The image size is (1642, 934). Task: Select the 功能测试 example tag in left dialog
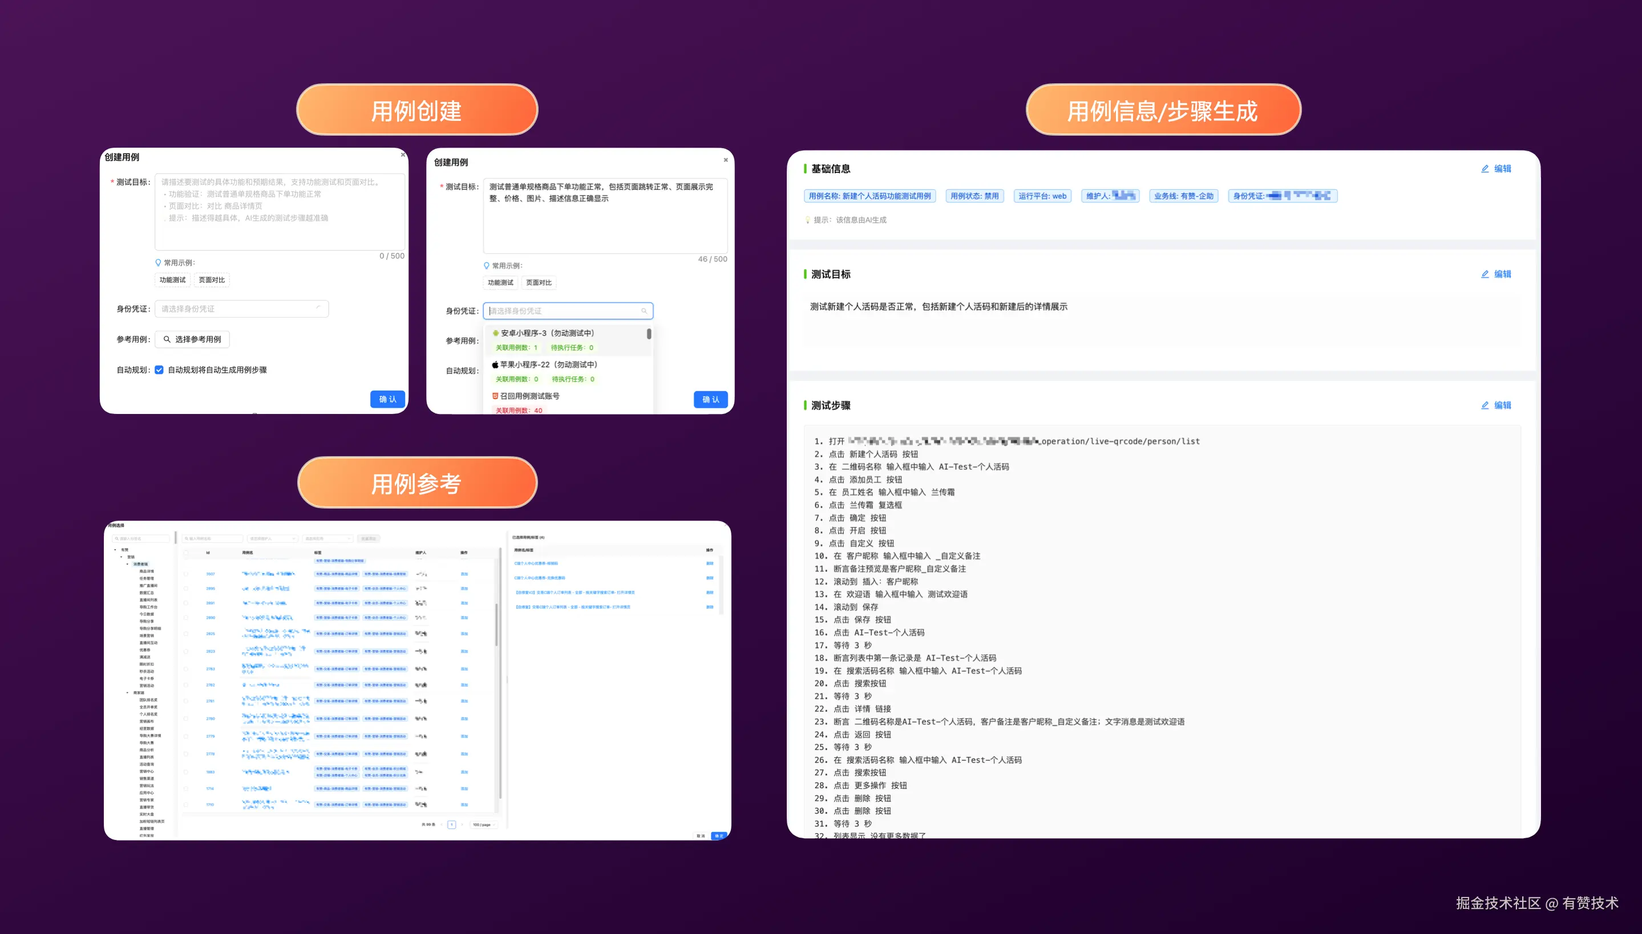173,279
